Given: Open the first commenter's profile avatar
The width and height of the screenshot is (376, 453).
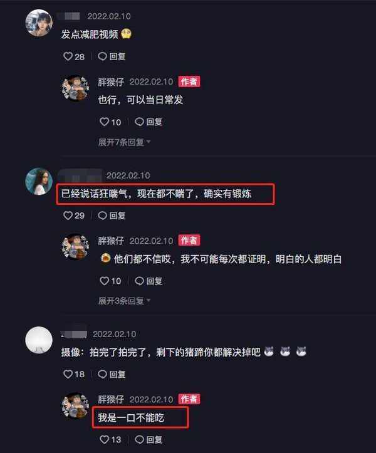Looking at the screenshot, I should point(39,23).
